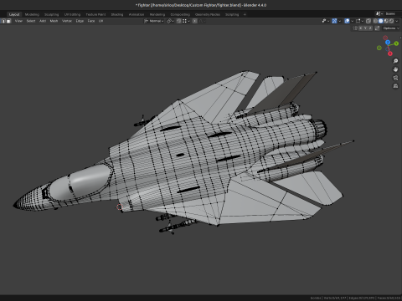The width and height of the screenshot is (402, 301).
Task: Click the 3D cursor near the fuselage
Action: pos(120,207)
